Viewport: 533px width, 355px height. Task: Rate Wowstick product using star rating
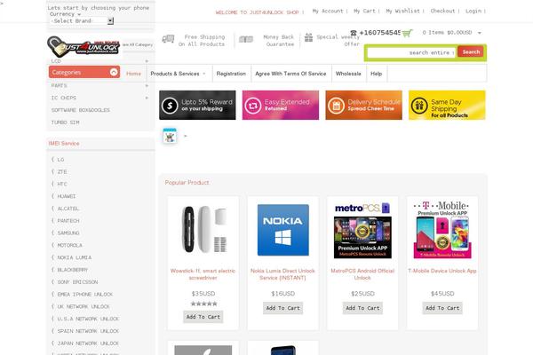(203, 304)
